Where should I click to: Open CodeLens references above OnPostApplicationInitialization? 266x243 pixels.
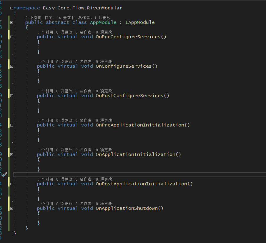(x=45, y=179)
